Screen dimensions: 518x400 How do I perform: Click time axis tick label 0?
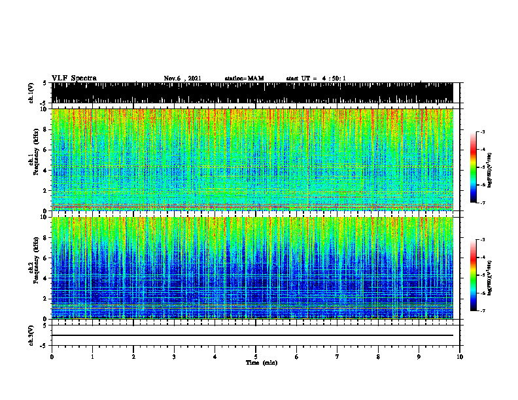(52, 357)
